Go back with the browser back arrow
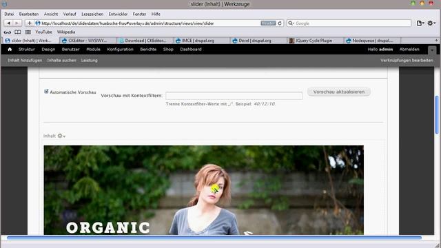The height and width of the screenshot is (248, 441). tap(9, 23)
